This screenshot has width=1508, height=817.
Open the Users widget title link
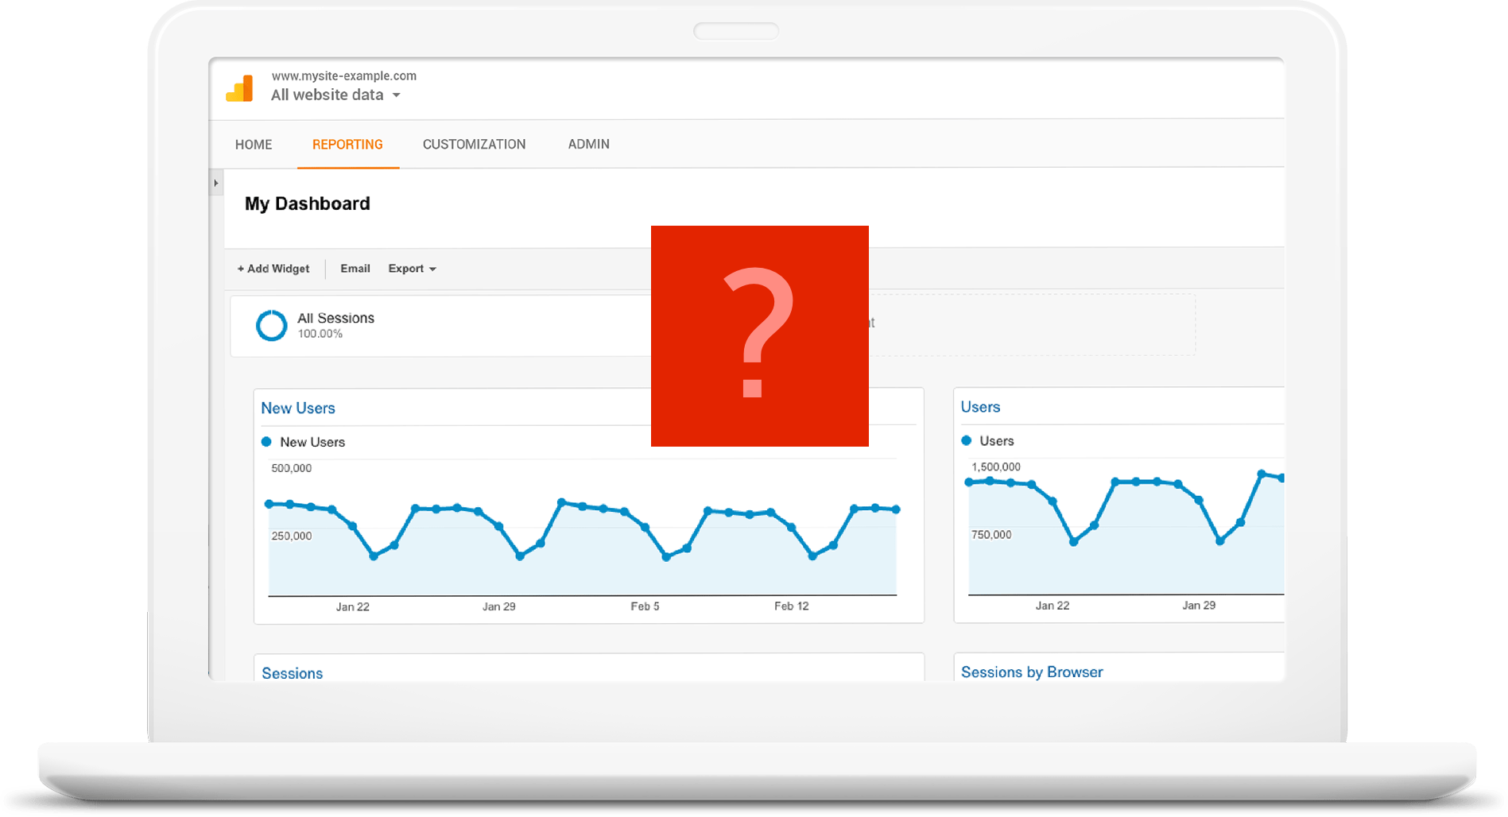(980, 407)
